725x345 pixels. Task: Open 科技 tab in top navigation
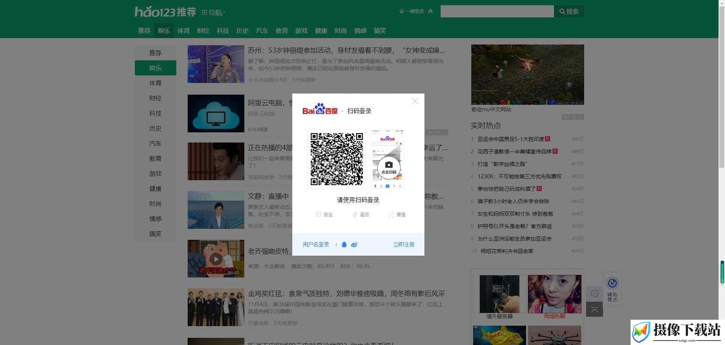[x=223, y=31]
